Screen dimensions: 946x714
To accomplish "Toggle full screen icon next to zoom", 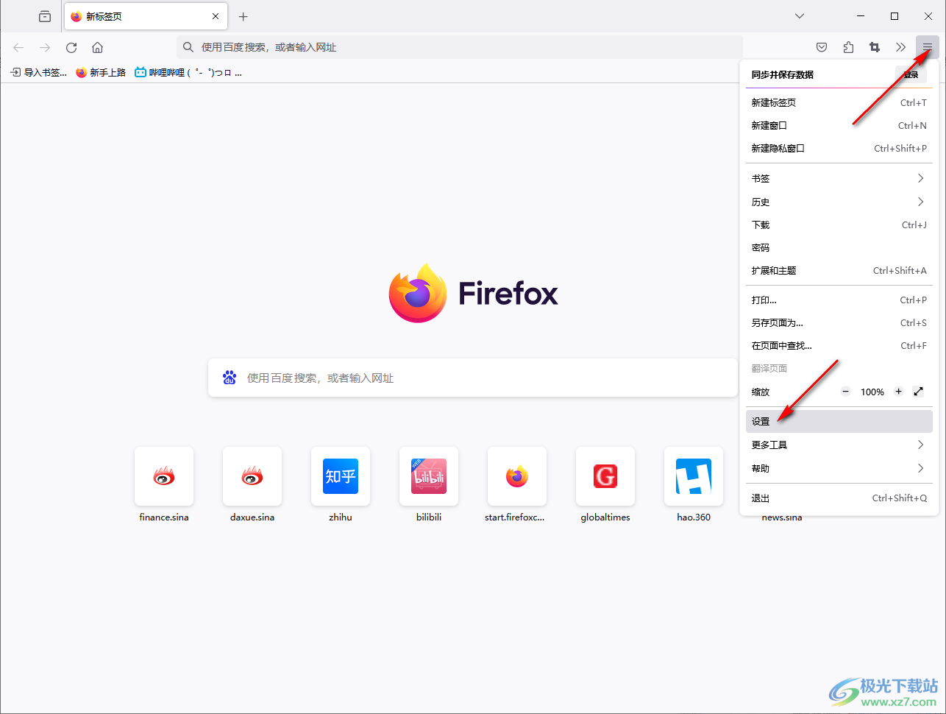I will pyautogui.click(x=918, y=392).
